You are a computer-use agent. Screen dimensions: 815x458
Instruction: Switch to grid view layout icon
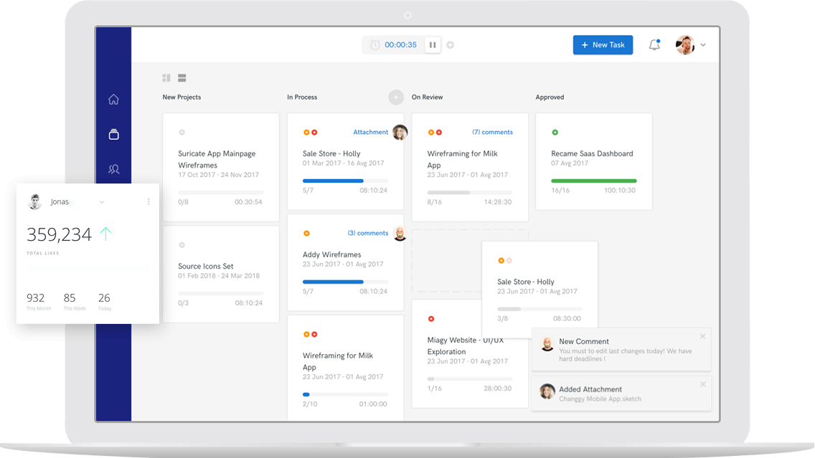click(166, 77)
